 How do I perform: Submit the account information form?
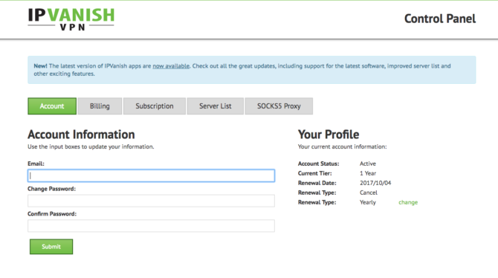pos(51,247)
